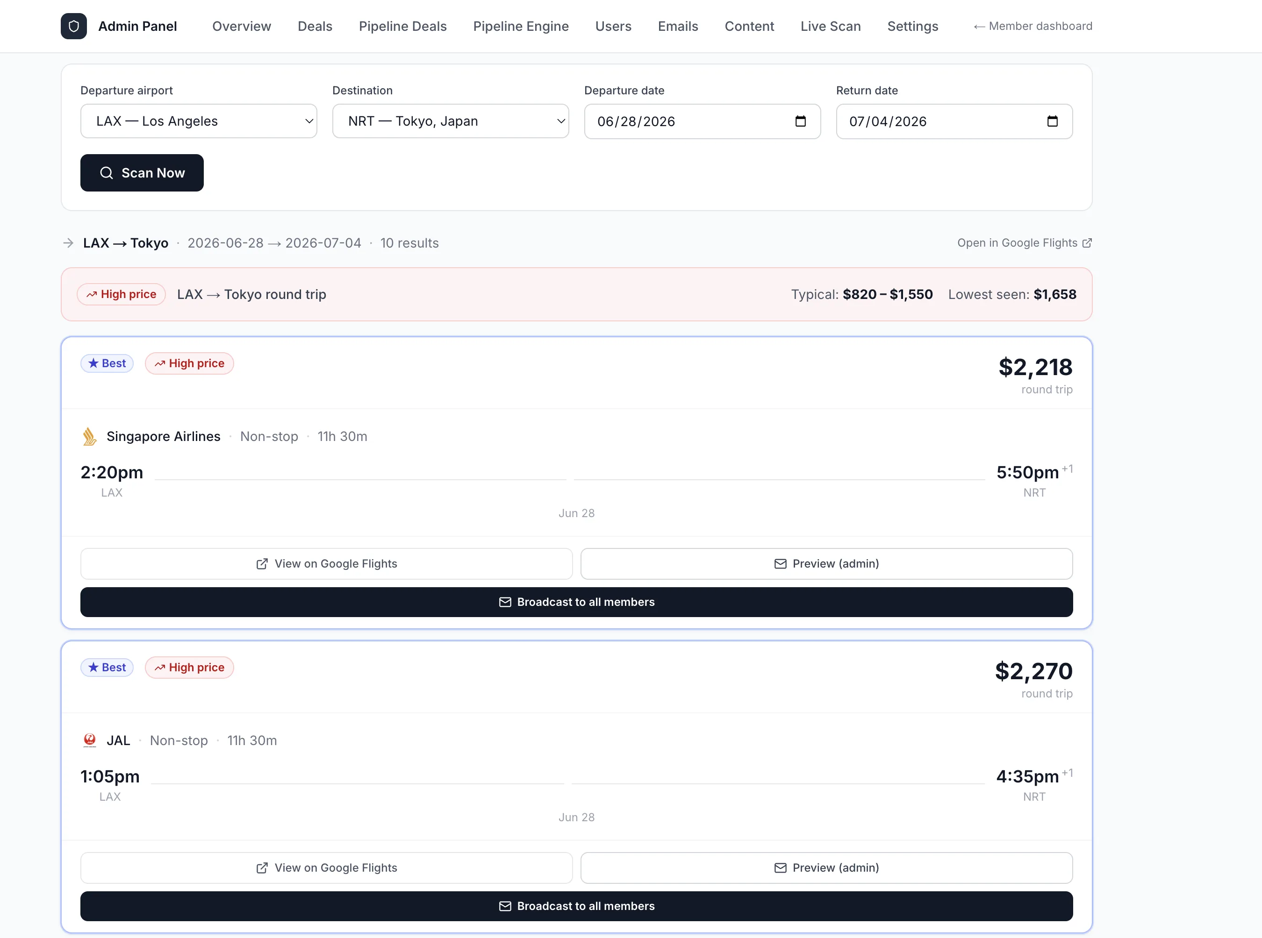The image size is (1262, 938).
Task: View the Singapore Airlines flight on Google Flights
Action: click(326, 563)
